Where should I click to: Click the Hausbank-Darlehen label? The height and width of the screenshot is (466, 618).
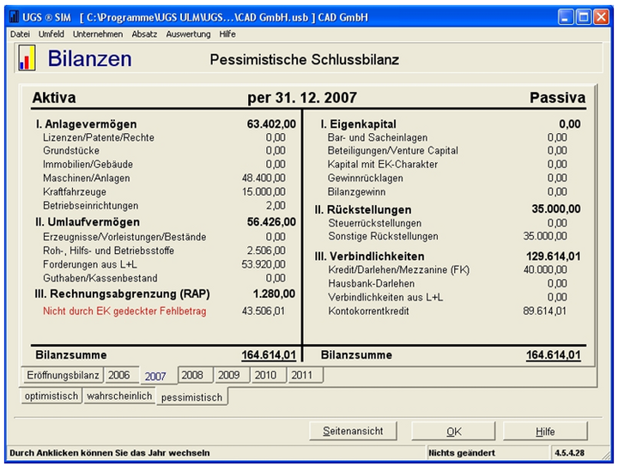372,283
